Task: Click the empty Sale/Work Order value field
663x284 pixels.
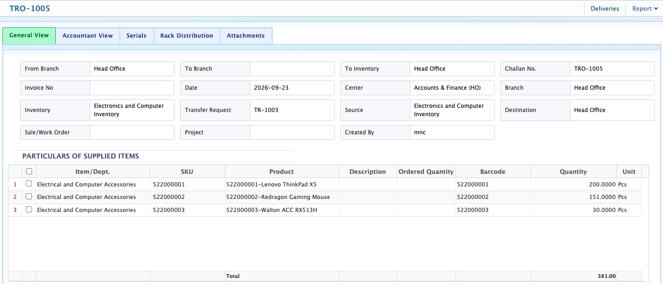Action: click(132, 132)
